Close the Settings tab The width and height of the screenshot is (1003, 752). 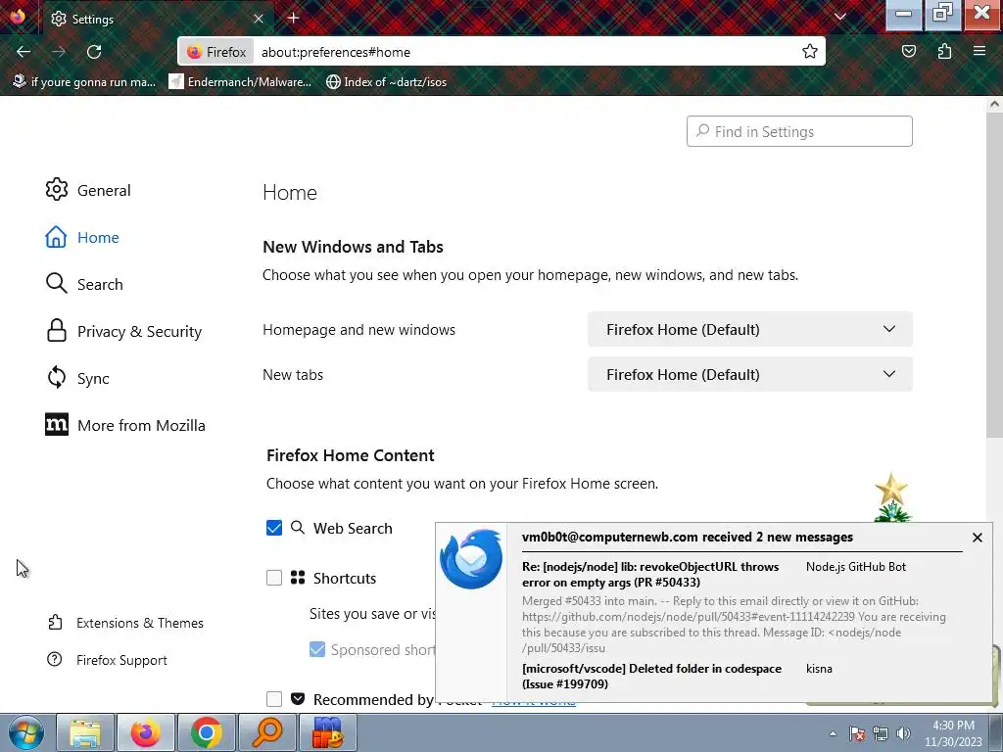click(x=259, y=19)
